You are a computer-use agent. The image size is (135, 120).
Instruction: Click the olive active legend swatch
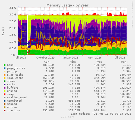click(5, 107)
